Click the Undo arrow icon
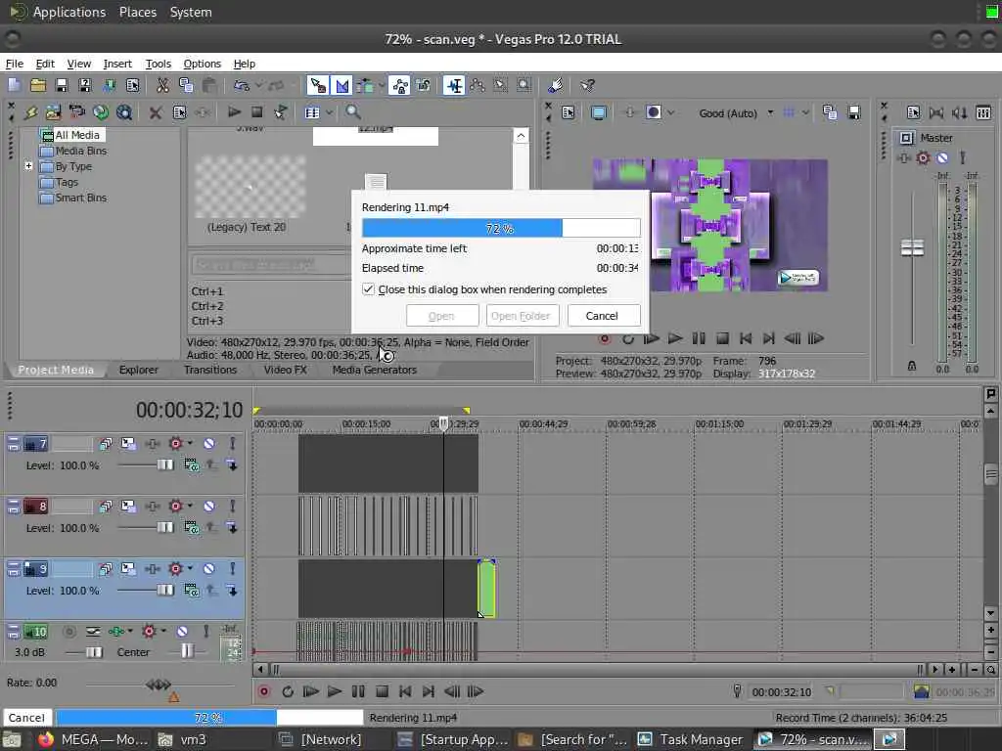The height and width of the screenshot is (751, 1002). pyautogui.click(x=241, y=86)
